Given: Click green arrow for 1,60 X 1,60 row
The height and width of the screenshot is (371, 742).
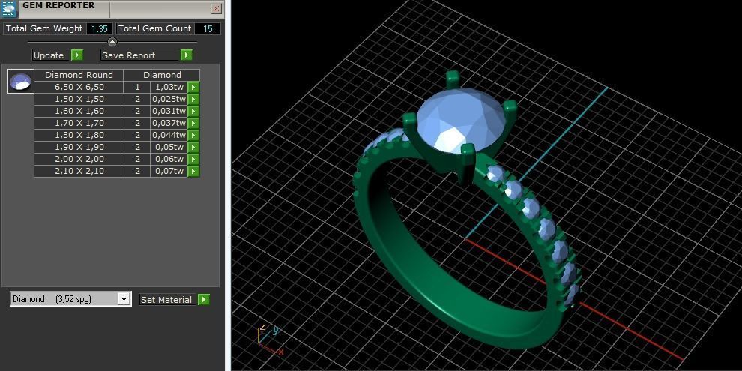Looking at the screenshot, I should 193,111.
